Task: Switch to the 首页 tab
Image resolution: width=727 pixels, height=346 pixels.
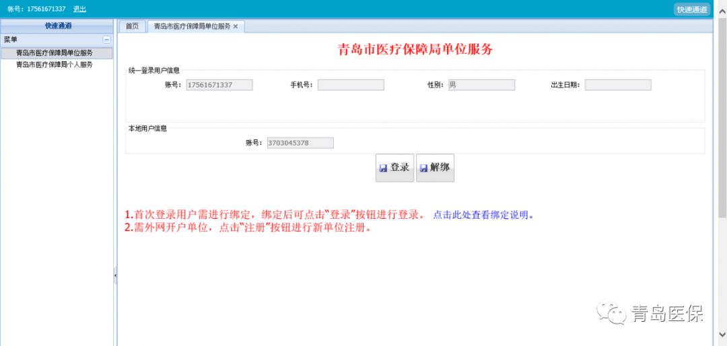Action: point(132,26)
